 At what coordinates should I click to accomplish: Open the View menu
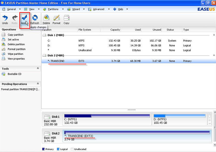(32, 9)
